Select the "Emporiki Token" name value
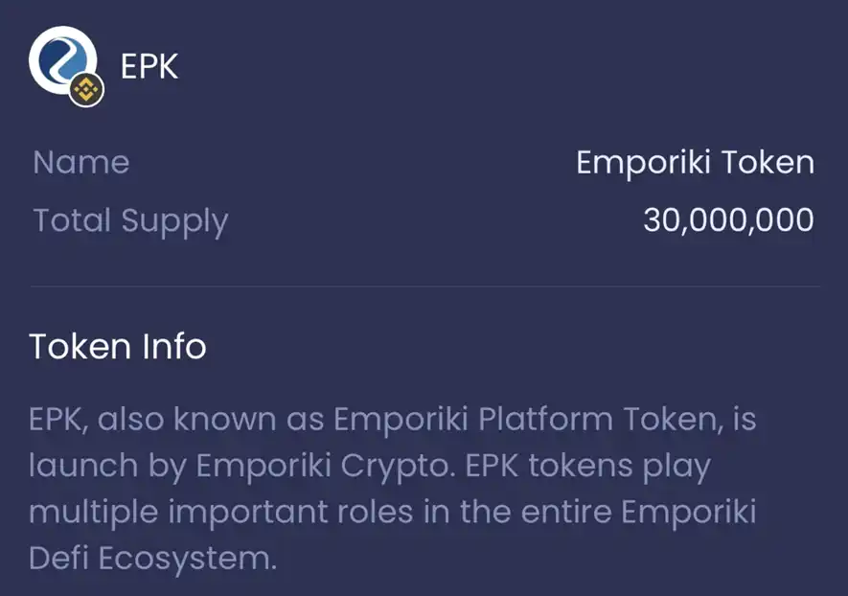This screenshot has width=848, height=596. [695, 162]
